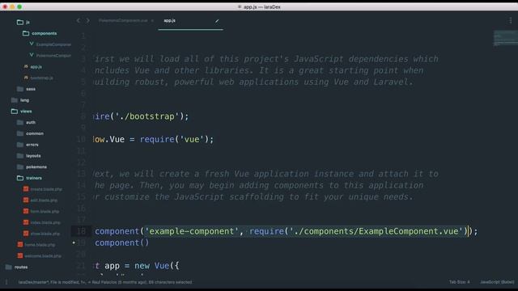Screen dimensions: 518x291
Task: Open create.blade.php file icon
Action: click(x=26, y=189)
